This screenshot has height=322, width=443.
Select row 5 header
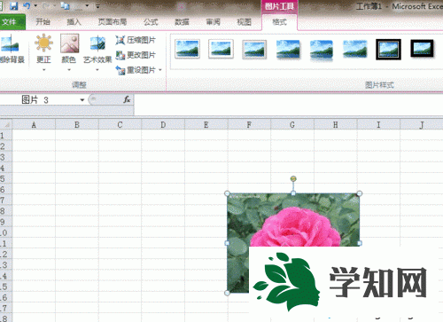(x=5, y=179)
